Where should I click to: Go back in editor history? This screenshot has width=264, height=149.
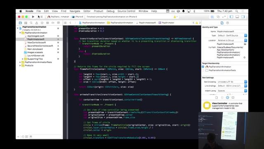pyautogui.click(x=71, y=23)
